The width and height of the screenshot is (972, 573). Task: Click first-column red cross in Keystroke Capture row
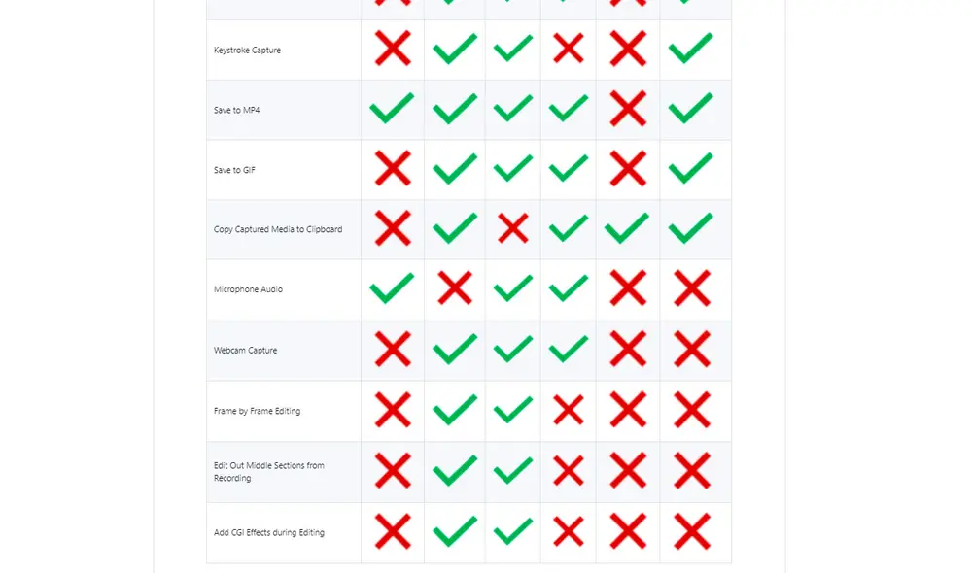(x=393, y=49)
